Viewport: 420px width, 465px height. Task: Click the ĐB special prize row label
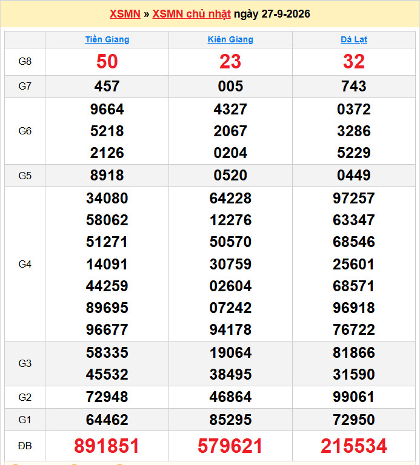(x=25, y=446)
